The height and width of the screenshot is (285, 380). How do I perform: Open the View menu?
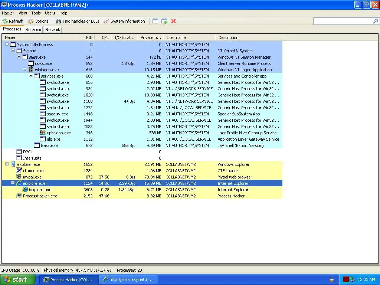coord(23,13)
